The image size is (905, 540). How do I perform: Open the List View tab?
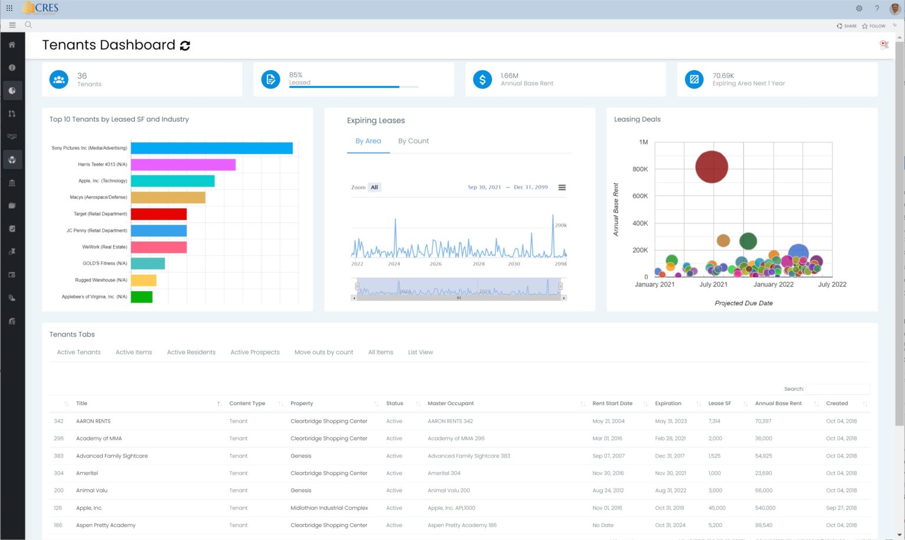pyautogui.click(x=421, y=352)
